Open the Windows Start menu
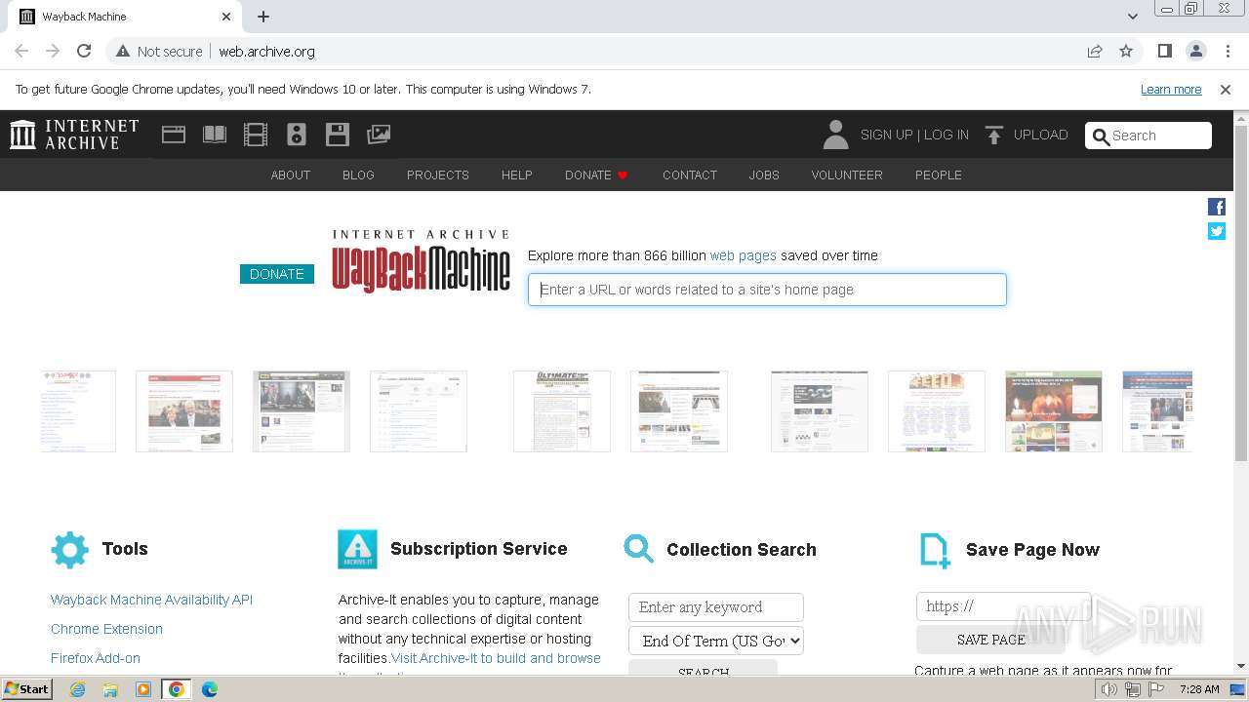The image size is (1249, 702). 27,688
